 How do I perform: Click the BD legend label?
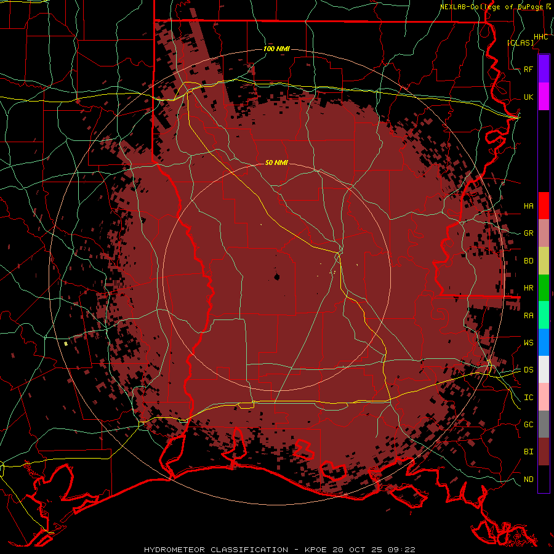529,261
